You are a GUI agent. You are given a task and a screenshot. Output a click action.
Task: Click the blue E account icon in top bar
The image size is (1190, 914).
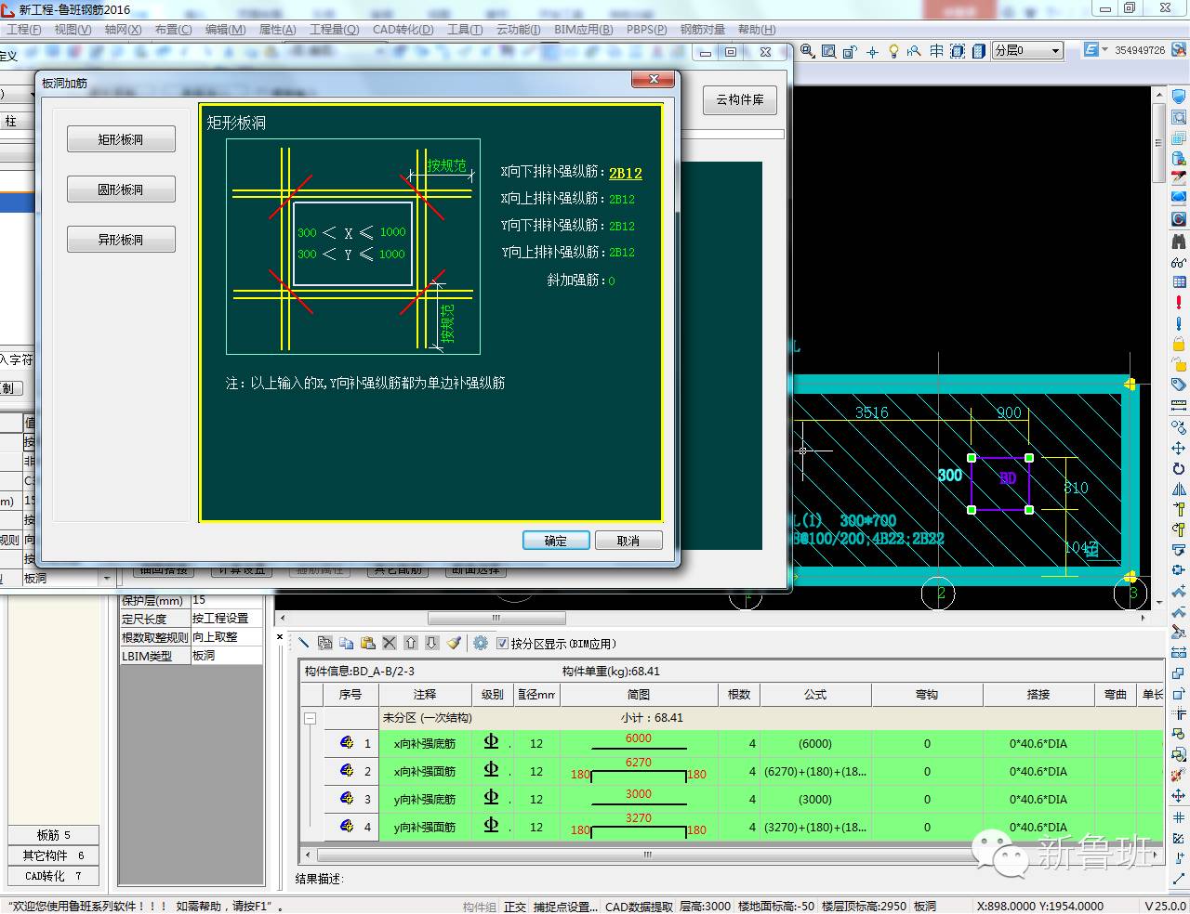(x=1091, y=50)
